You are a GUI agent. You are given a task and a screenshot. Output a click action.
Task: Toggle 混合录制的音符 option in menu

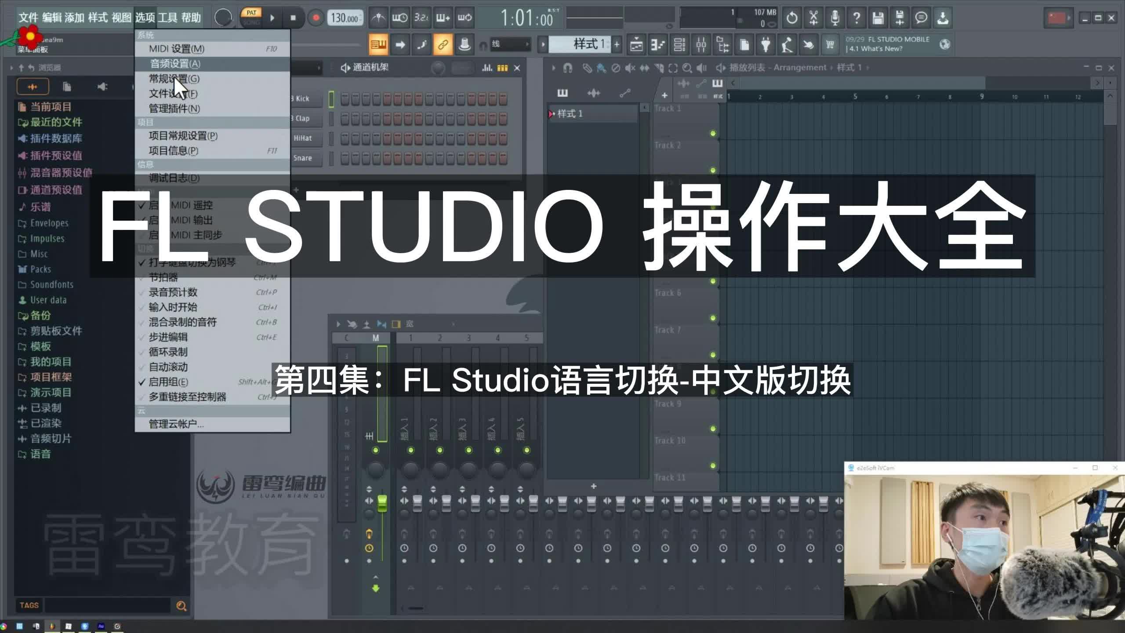212,322
